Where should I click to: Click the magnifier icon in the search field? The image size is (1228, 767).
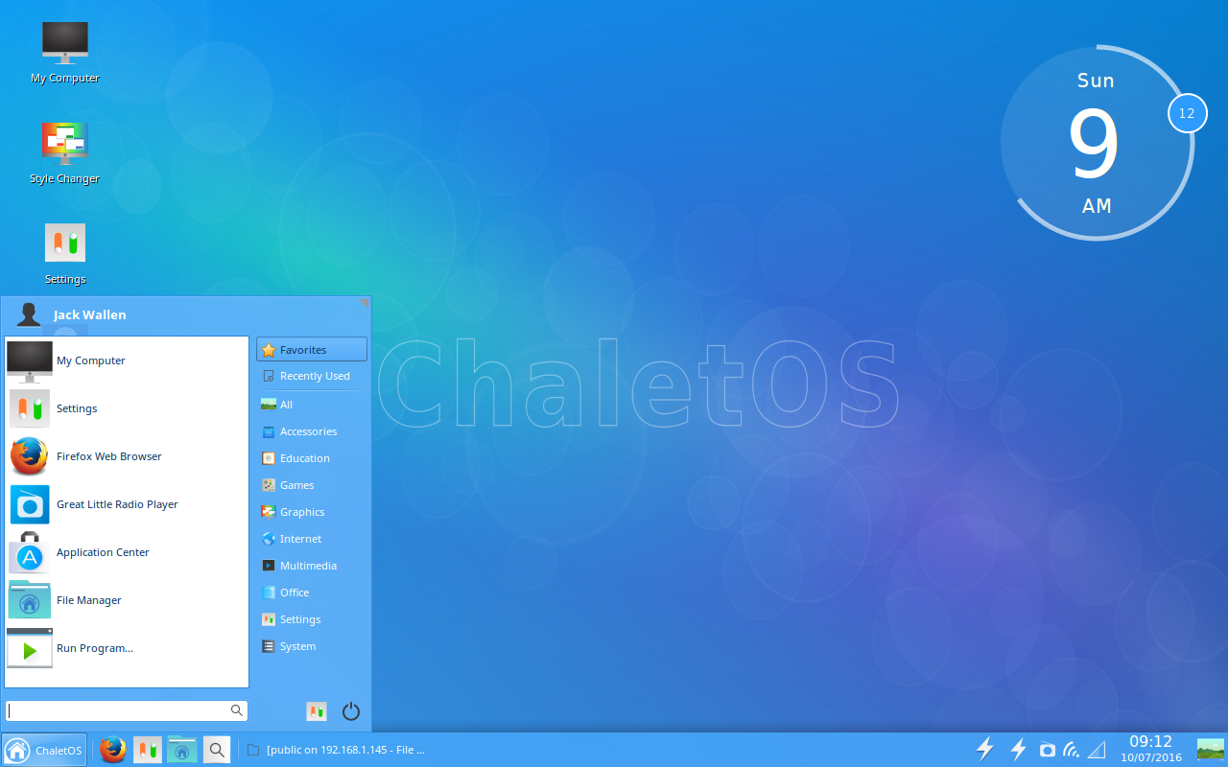237,710
